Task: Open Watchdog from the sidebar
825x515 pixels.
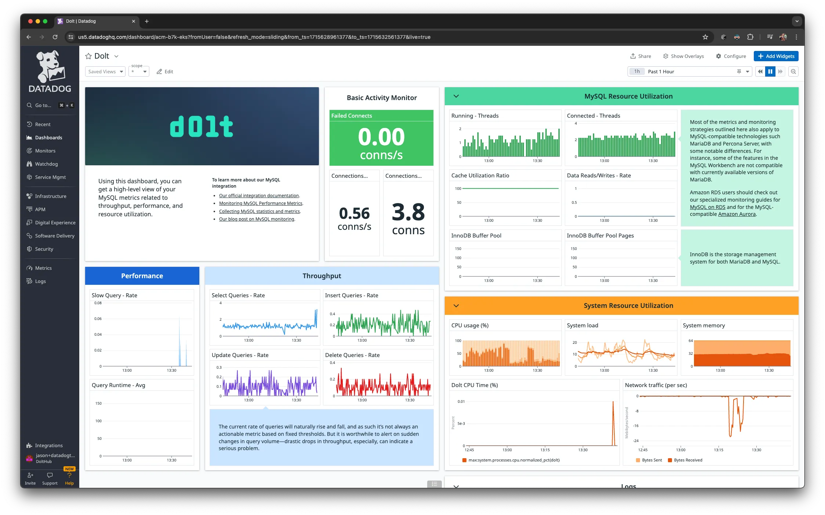Action: point(46,164)
